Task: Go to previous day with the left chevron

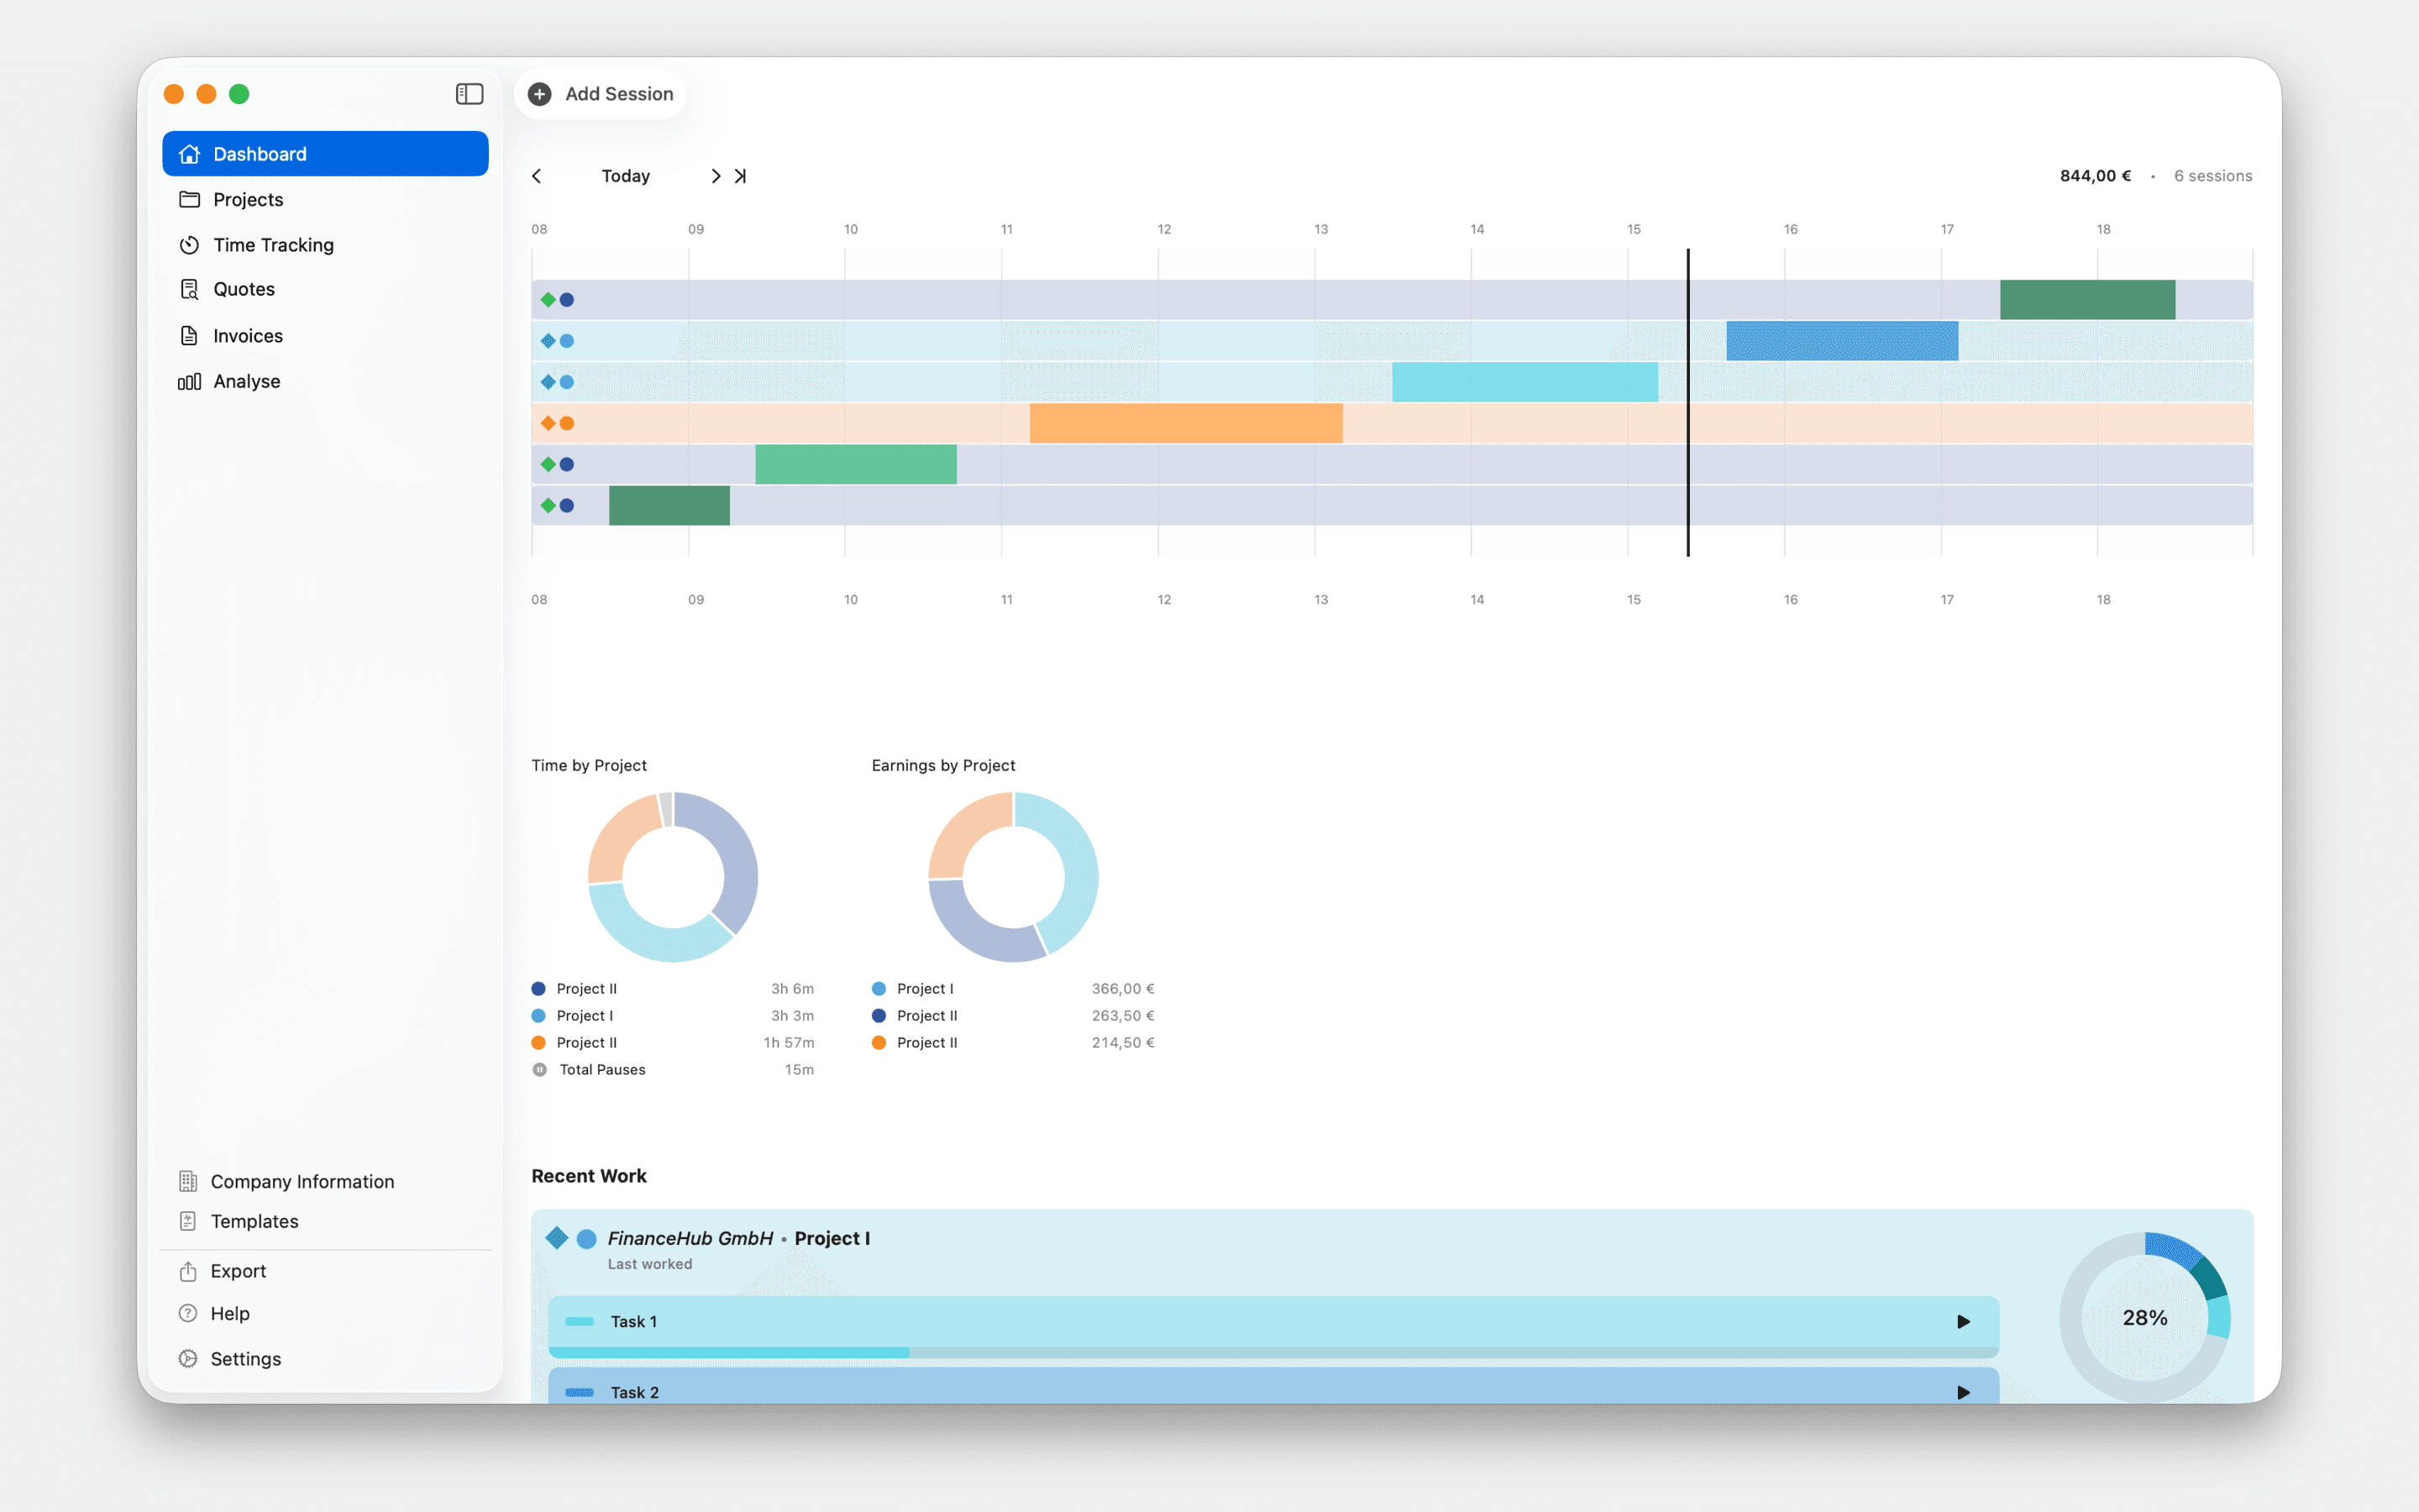Action: coord(537,175)
